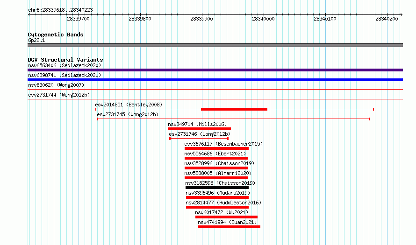The image size is (416, 245).
Task: Click the red bar under nsv4741994
Action: tap(229, 227)
